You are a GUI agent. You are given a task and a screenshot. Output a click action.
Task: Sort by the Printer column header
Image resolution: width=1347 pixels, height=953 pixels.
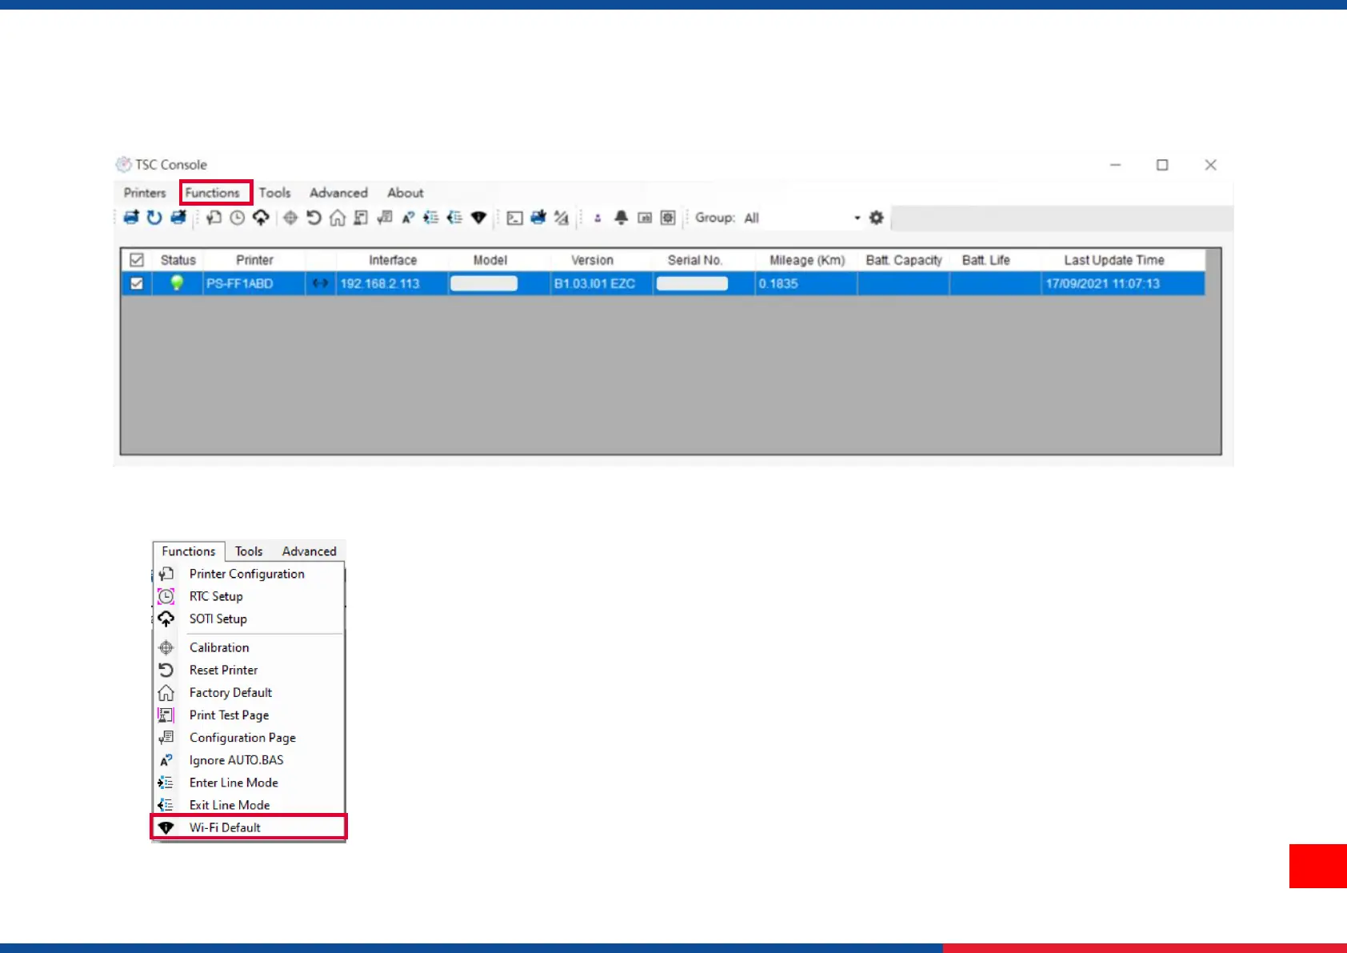(x=254, y=260)
